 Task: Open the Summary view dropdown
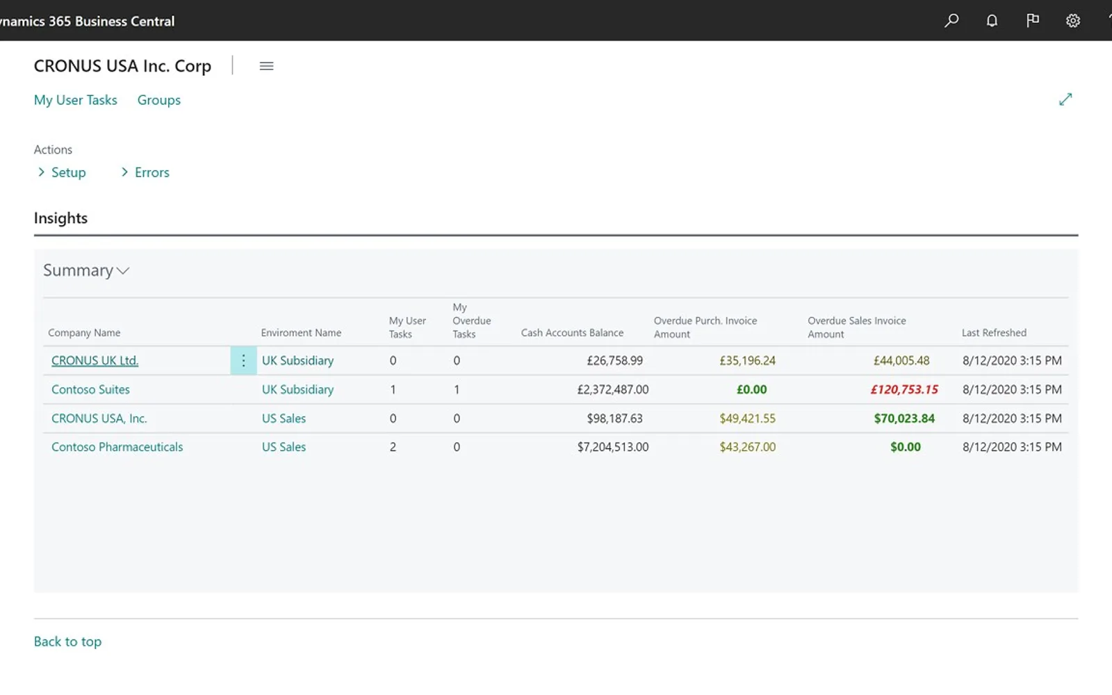point(86,270)
